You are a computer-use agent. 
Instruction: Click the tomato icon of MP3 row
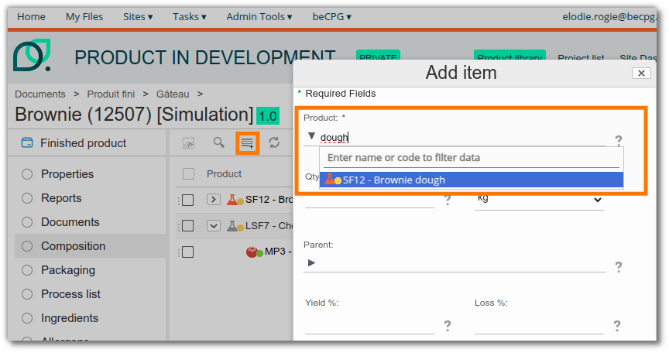click(x=252, y=252)
